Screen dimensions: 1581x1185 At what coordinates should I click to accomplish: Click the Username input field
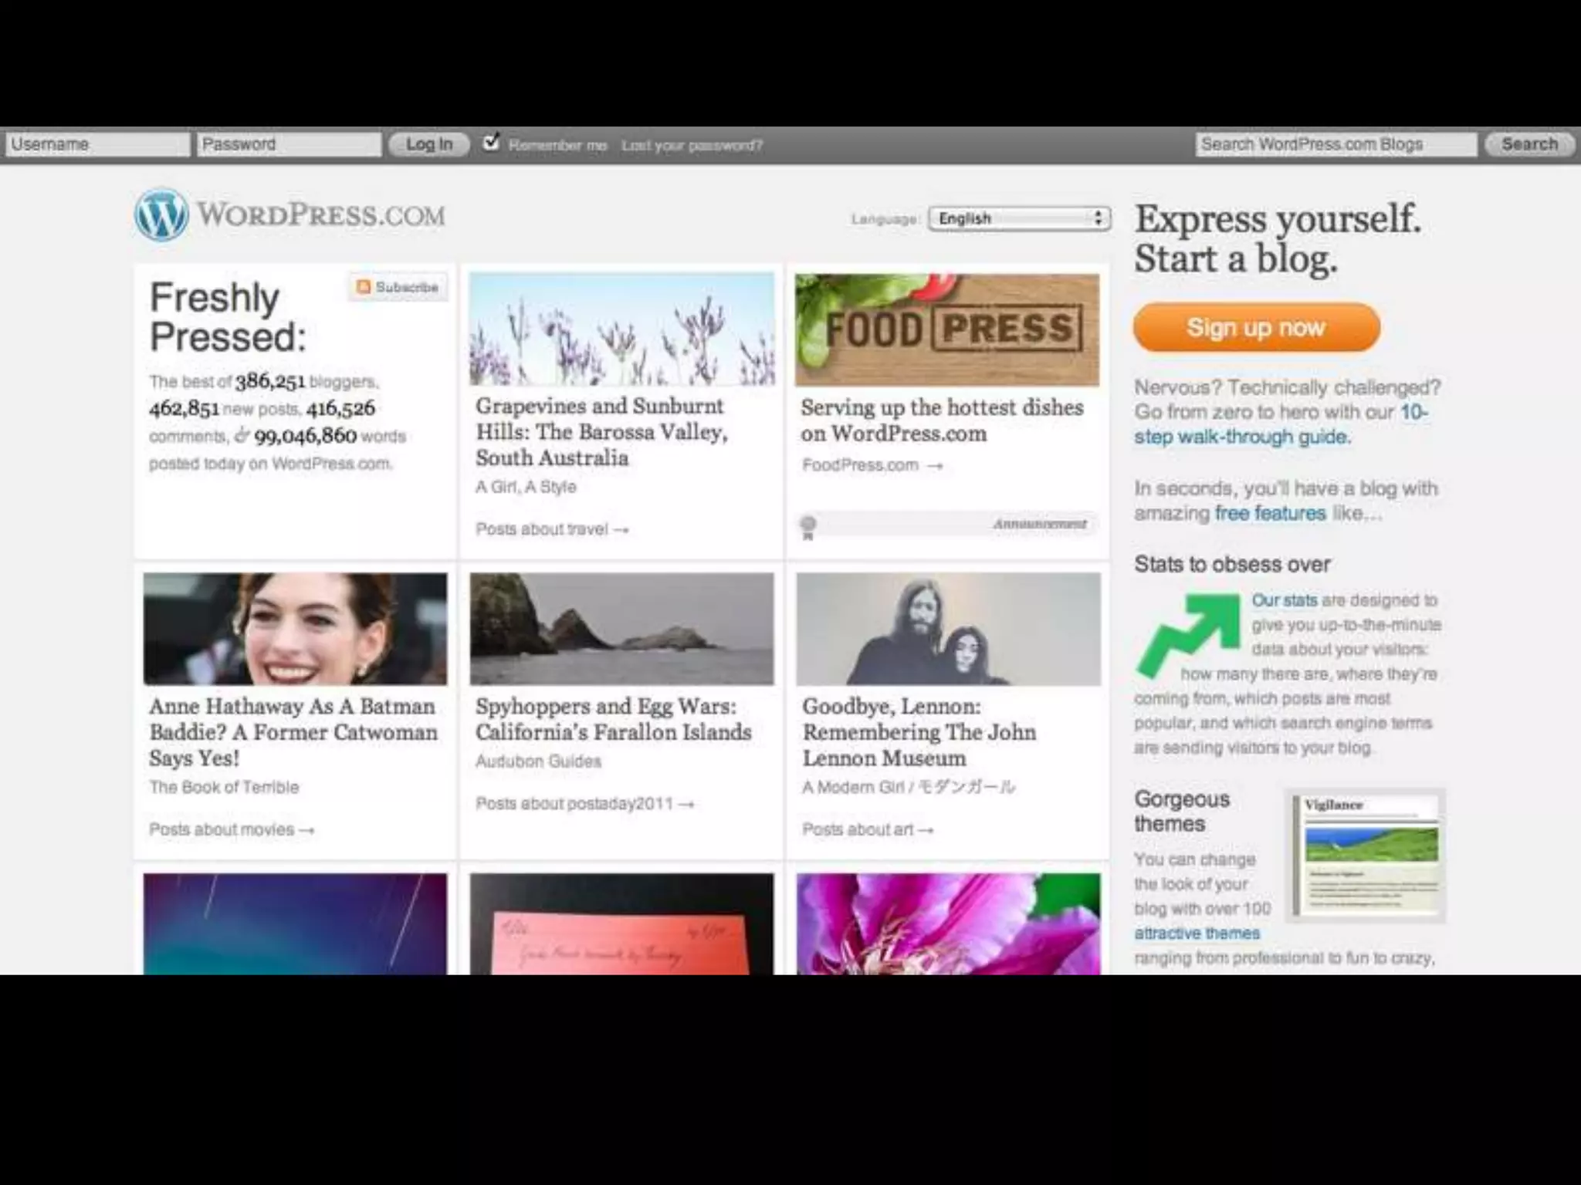click(97, 144)
